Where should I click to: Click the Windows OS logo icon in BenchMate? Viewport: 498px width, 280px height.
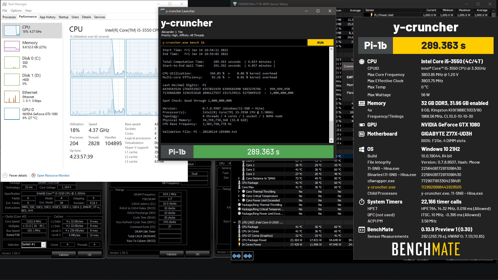click(x=362, y=149)
